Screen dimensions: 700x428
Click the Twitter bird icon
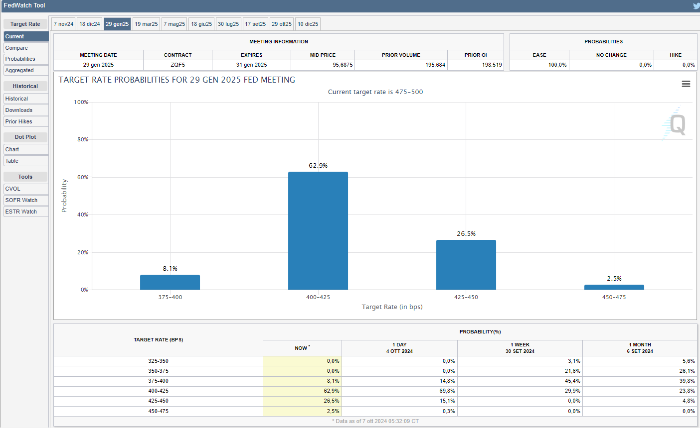coord(696,6)
